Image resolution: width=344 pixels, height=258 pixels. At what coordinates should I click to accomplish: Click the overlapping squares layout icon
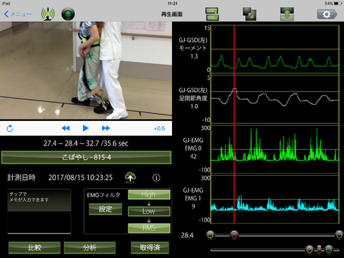click(249, 14)
